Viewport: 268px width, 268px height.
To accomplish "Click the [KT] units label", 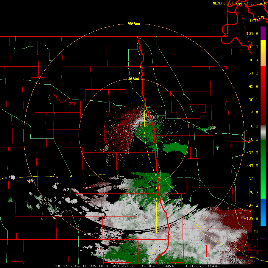I will (254, 21).
